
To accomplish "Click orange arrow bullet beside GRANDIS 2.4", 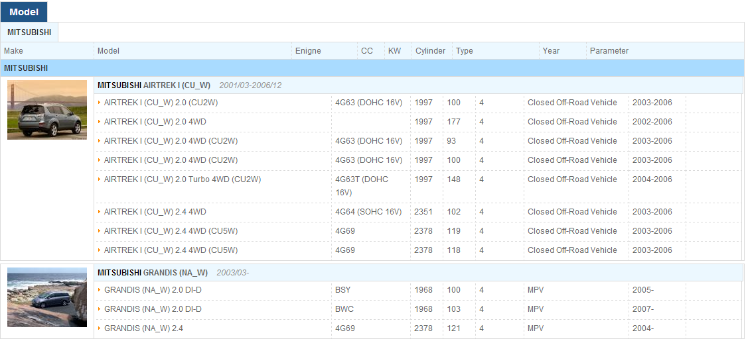I will click(x=100, y=328).
